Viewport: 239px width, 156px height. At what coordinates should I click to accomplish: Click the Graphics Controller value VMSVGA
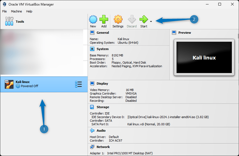point(131,93)
